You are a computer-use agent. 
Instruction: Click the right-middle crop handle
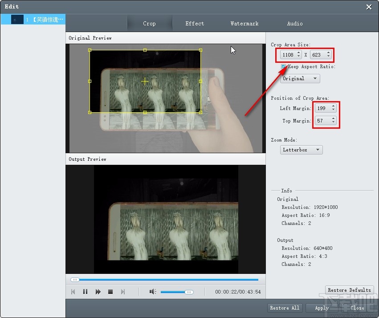point(200,81)
